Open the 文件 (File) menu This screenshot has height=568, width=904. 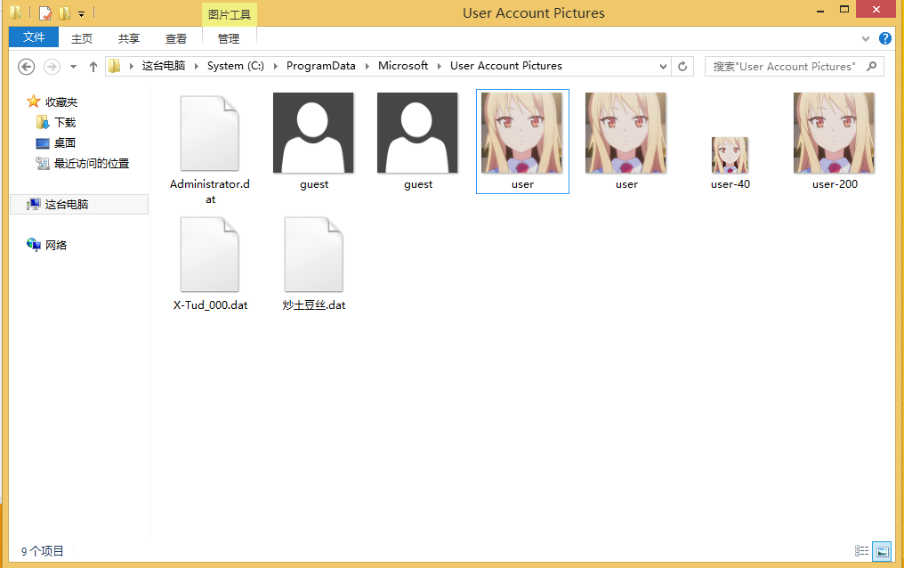34,37
